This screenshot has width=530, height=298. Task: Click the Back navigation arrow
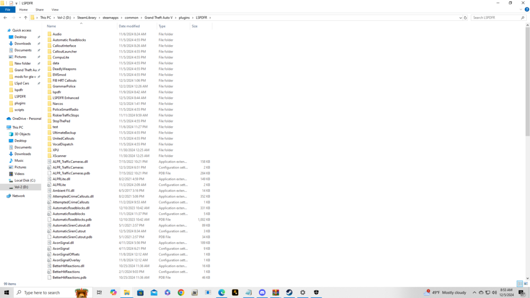[5, 17]
